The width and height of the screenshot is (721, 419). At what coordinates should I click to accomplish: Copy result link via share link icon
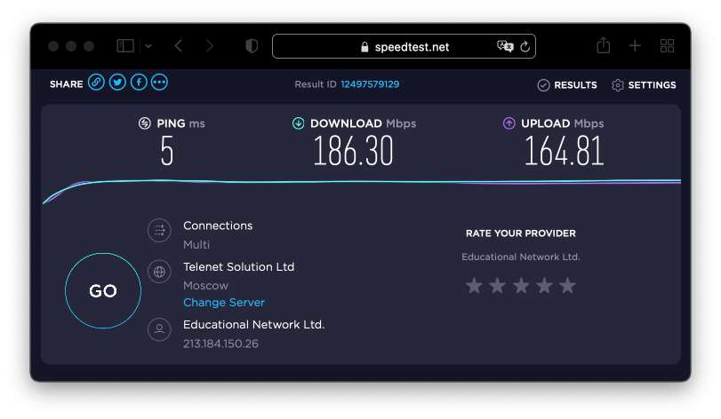[96, 83]
